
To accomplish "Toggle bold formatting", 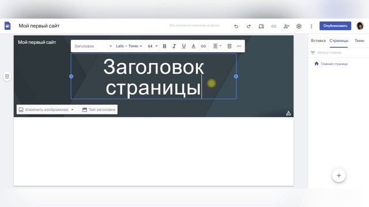I will [164, 46].
